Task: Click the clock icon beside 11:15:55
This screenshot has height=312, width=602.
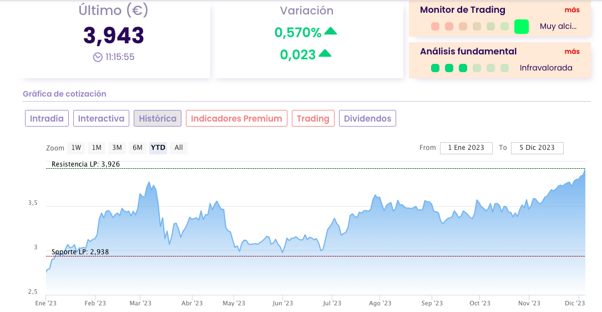Action: [98, 57]
